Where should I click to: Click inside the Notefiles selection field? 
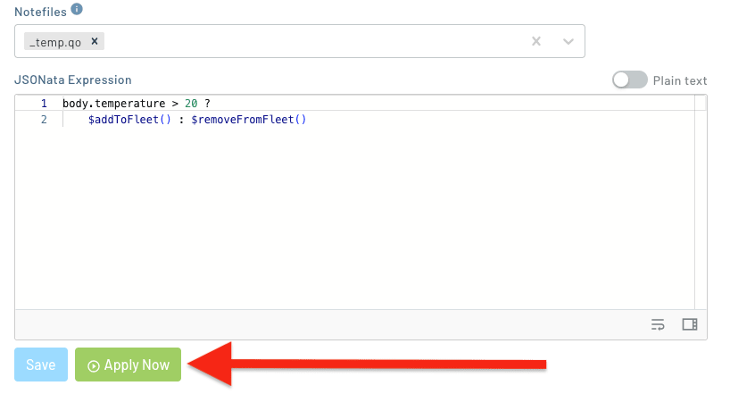click(x=300, y=41)
